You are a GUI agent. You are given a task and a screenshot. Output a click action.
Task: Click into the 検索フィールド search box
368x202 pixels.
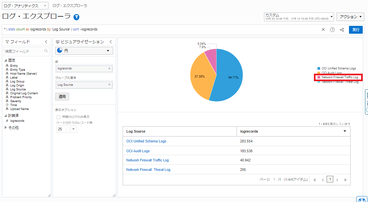24,51
